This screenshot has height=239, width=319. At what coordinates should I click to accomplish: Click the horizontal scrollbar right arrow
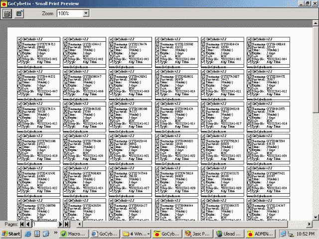[x=310, y=224]
